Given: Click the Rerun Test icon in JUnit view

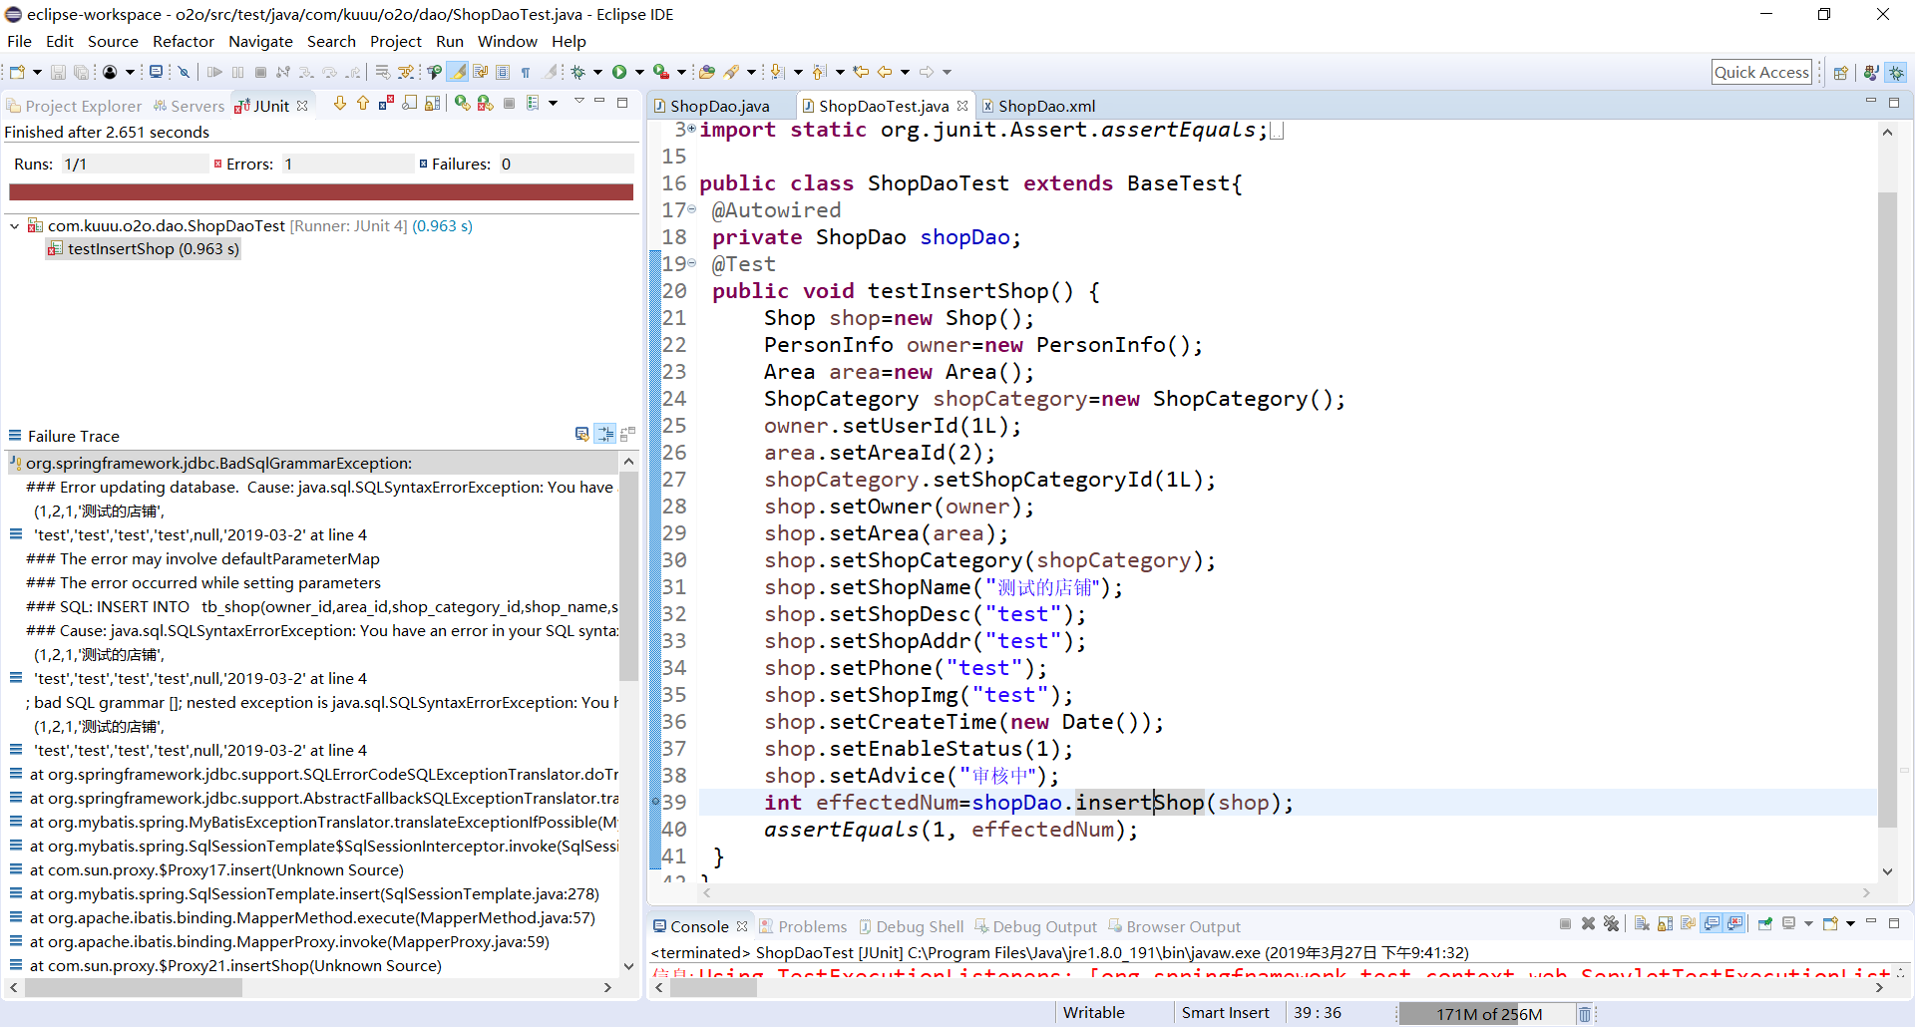Looking at the screenshot, I should coord(462,104).
